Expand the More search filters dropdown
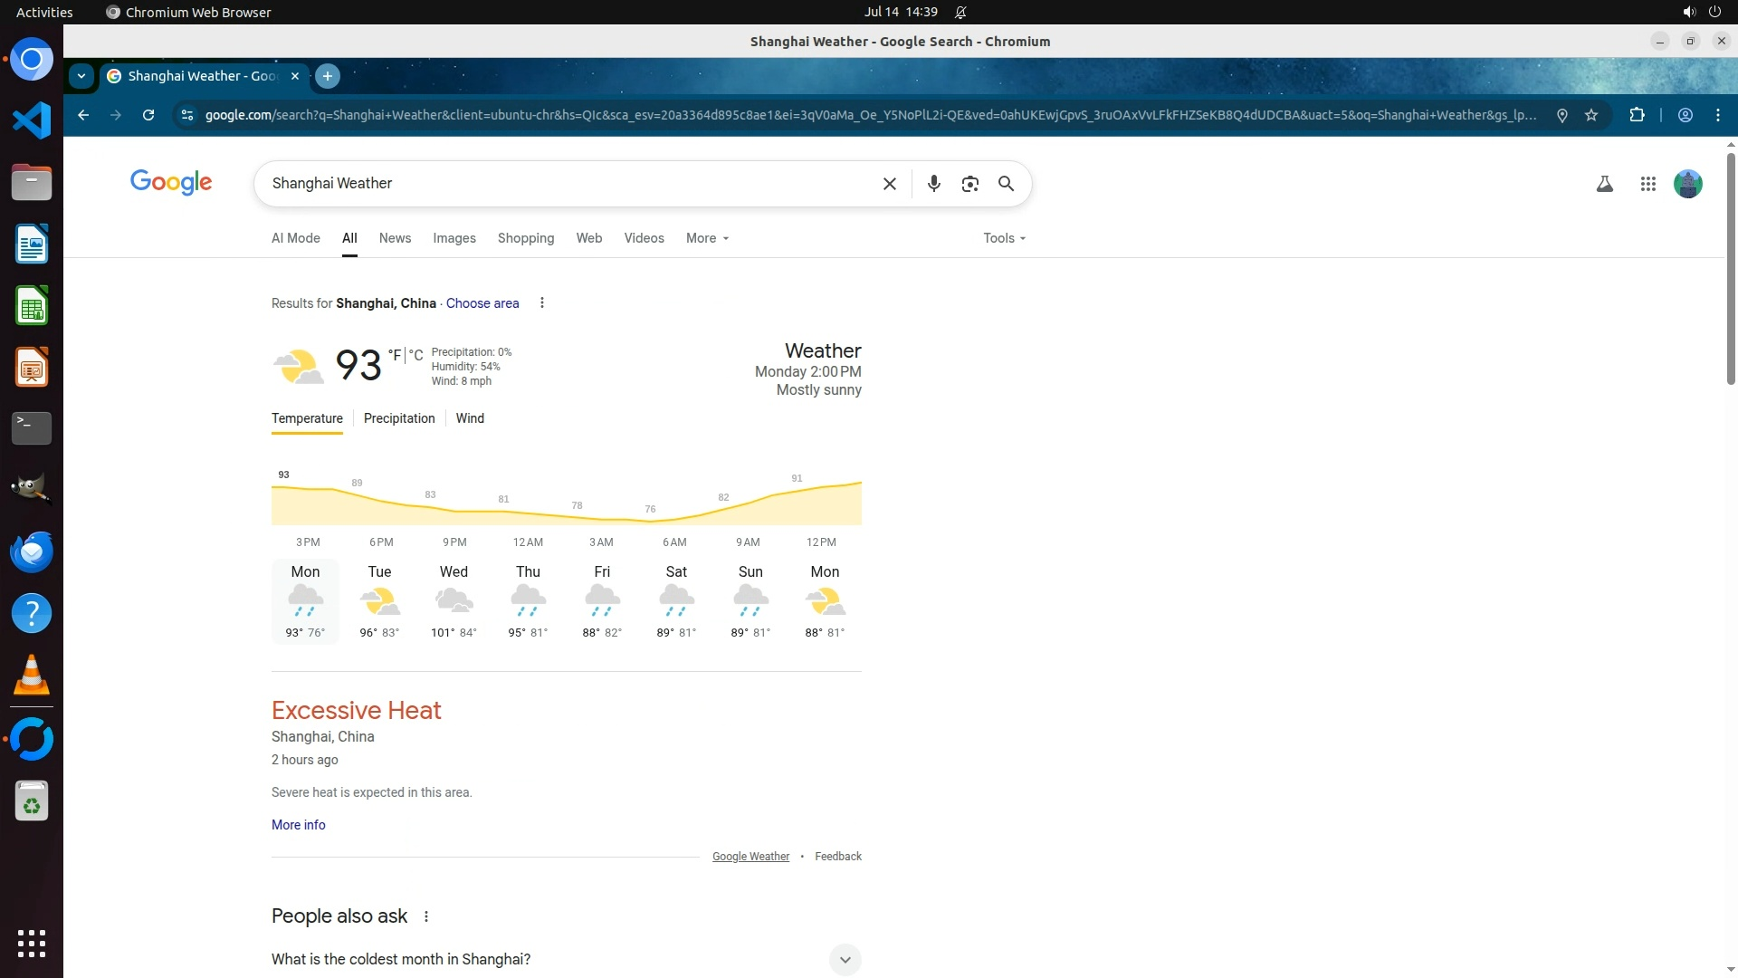The width and height of the screenshot is (1738, 978). 707,238
